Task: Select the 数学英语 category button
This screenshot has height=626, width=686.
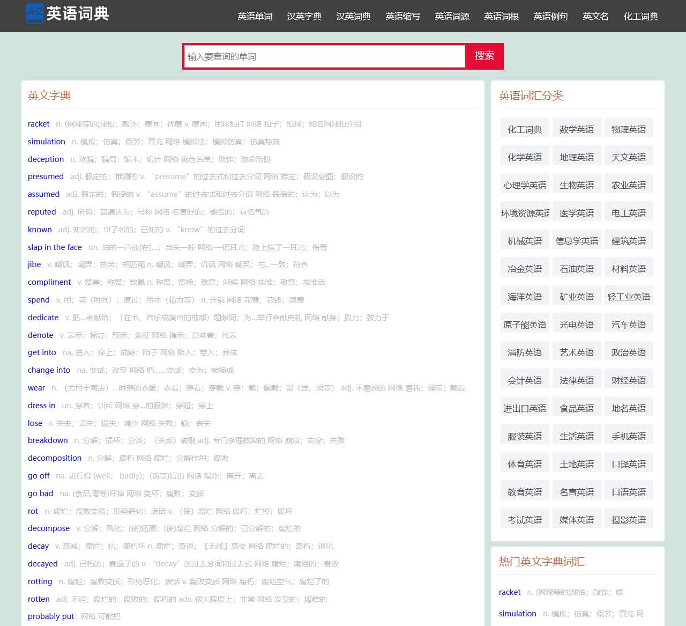Action: click(577, 129)
